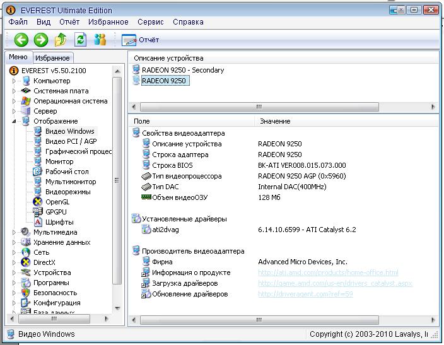Expand the DirectX tree node
Screen dimensions: 444x345
pos(14,262)
